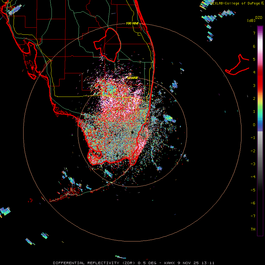Click the DZD product label above color bar
This screenshot has width=265, height=265.
(259, 18)
